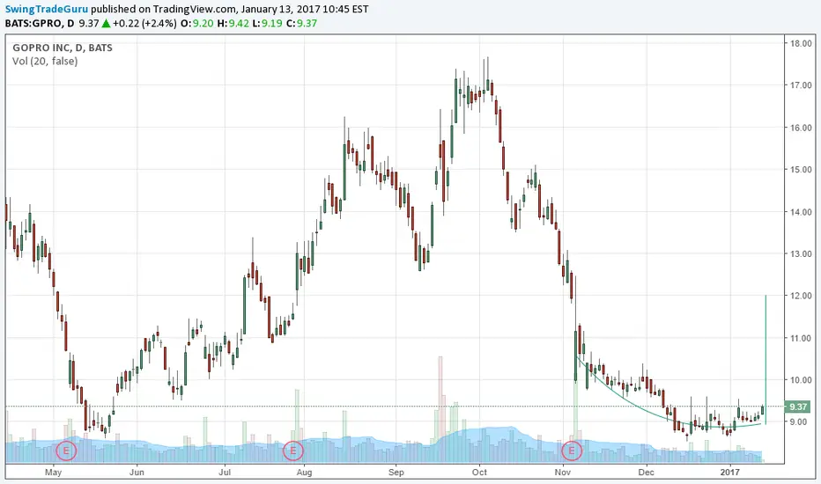Click the Nov label on time axis

click(563, 472)
